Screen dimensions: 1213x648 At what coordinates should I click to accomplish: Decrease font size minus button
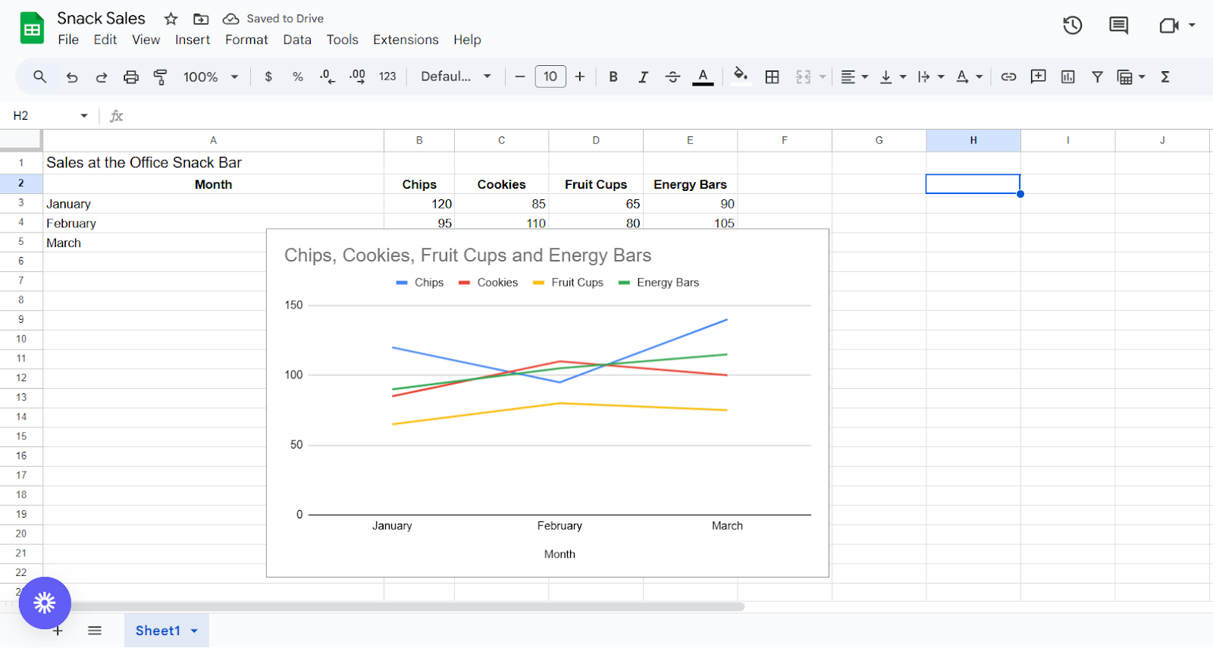(x=520, y=77)
